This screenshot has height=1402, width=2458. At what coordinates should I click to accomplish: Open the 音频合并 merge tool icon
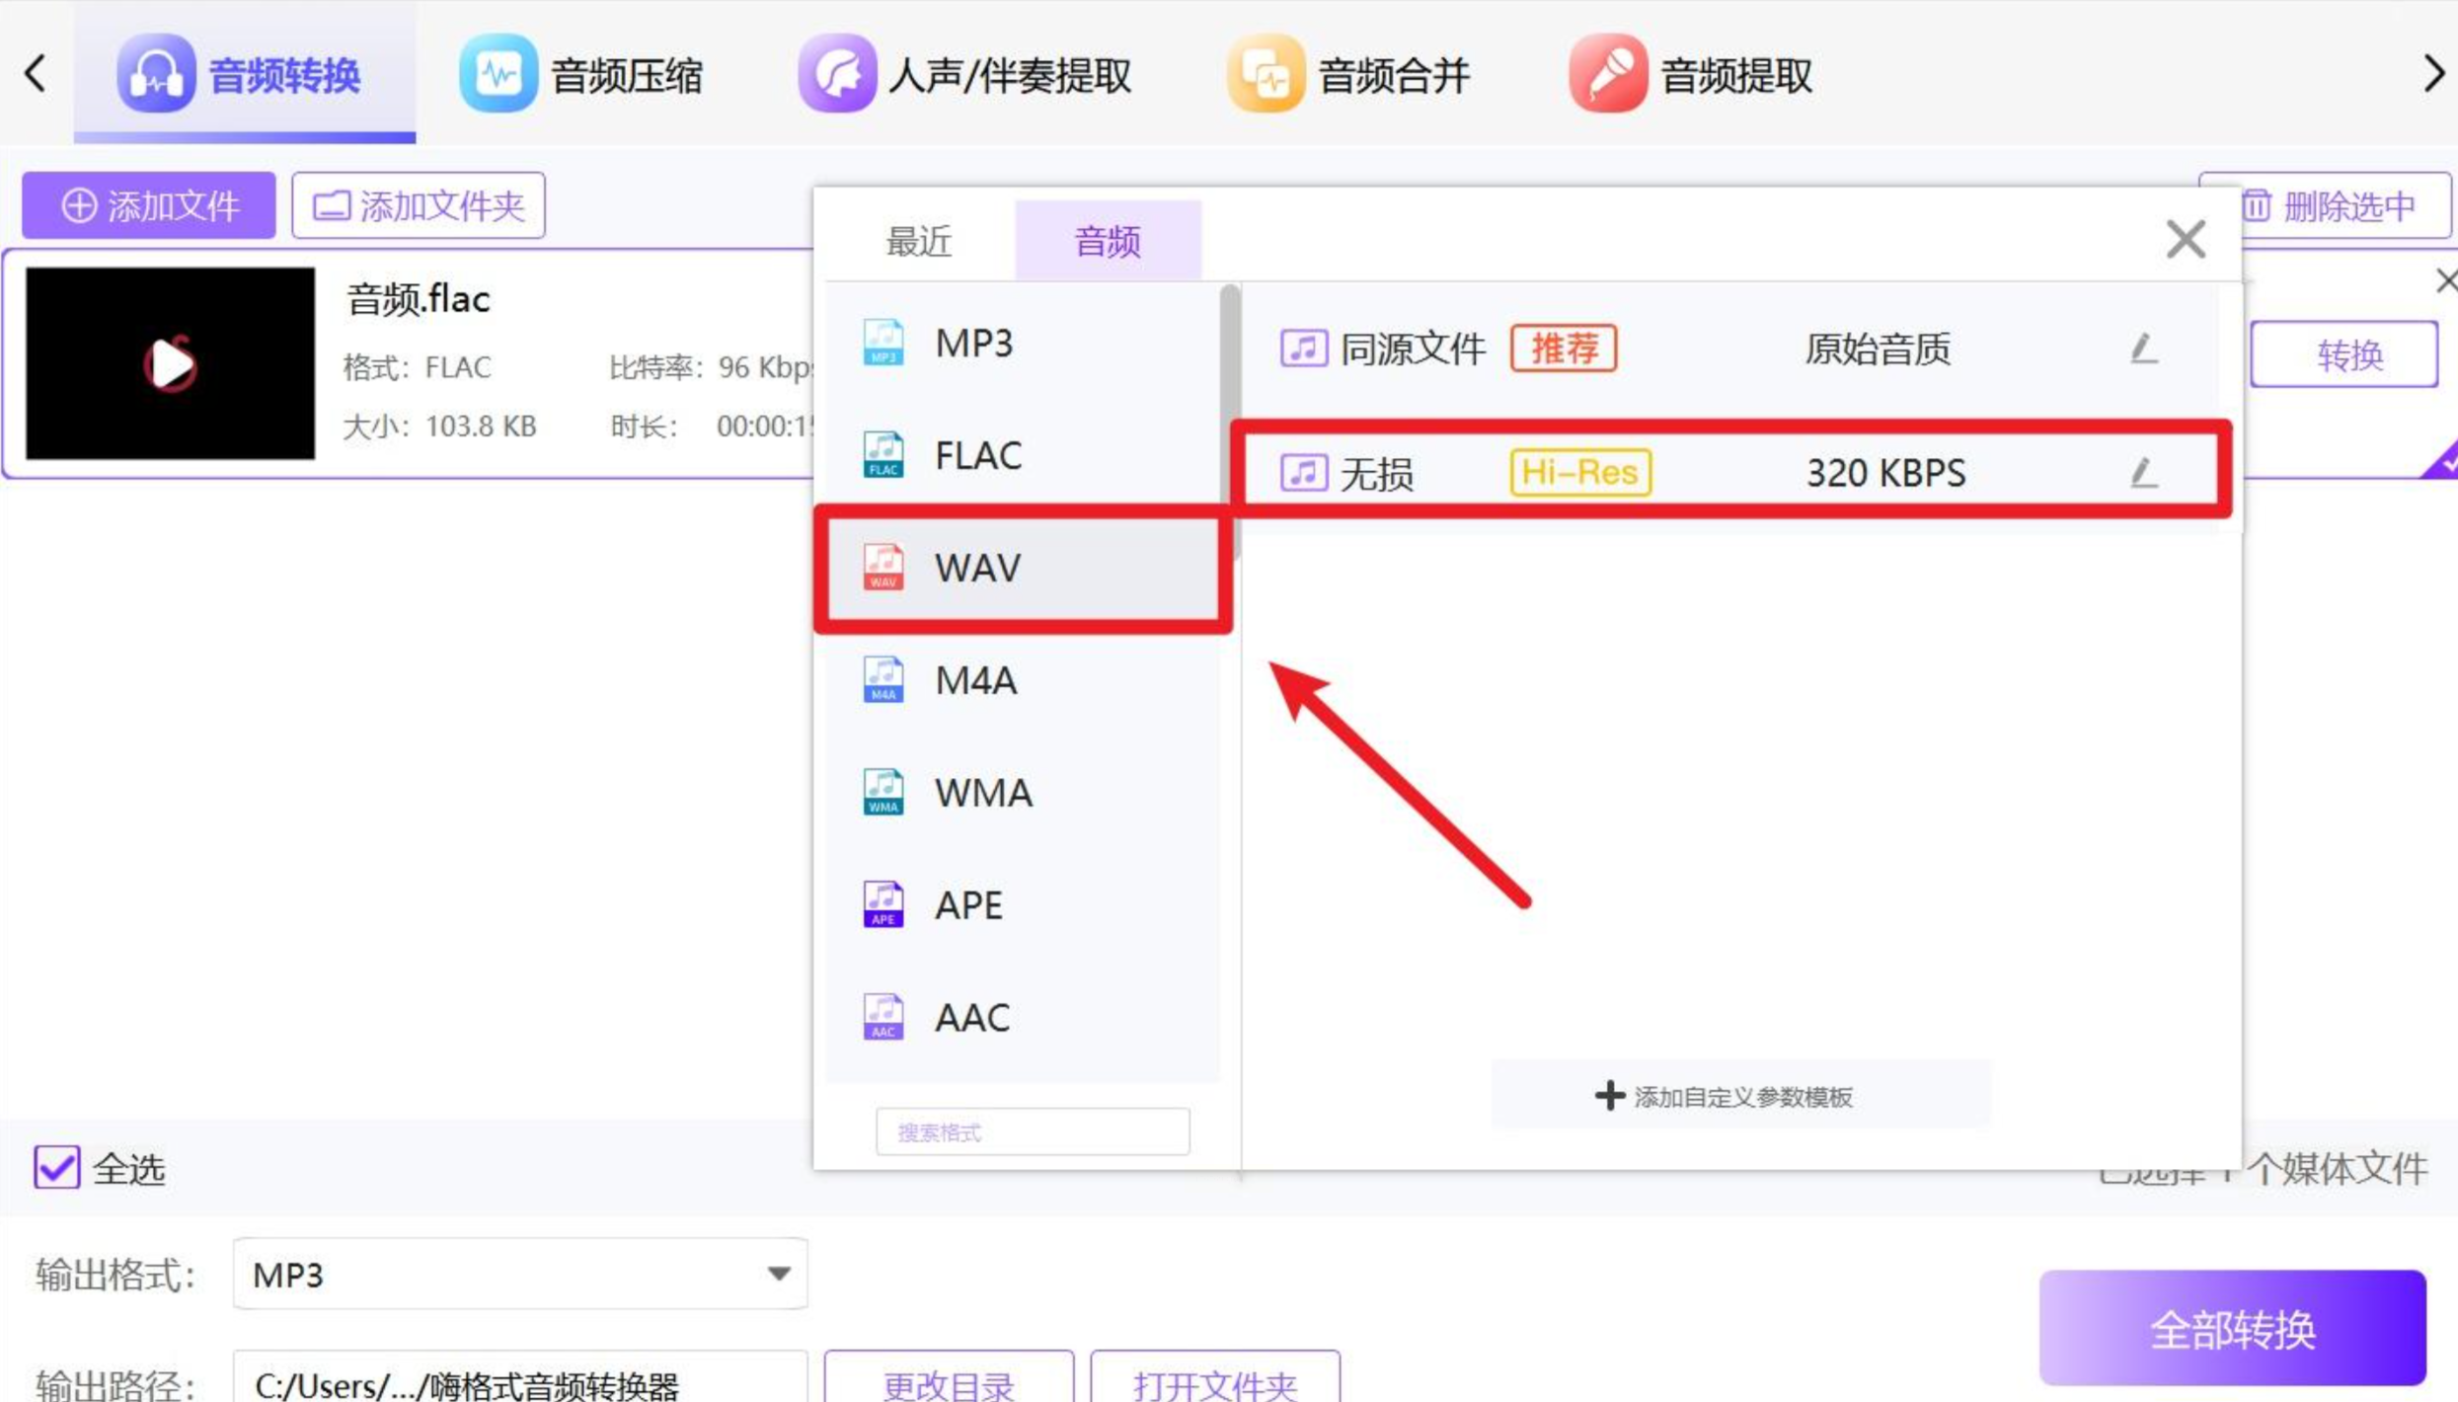coord(1266,74)
